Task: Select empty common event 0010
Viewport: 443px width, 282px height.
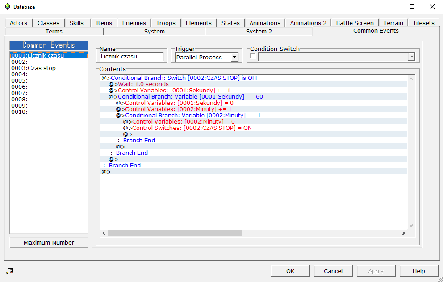Action: 49,112
